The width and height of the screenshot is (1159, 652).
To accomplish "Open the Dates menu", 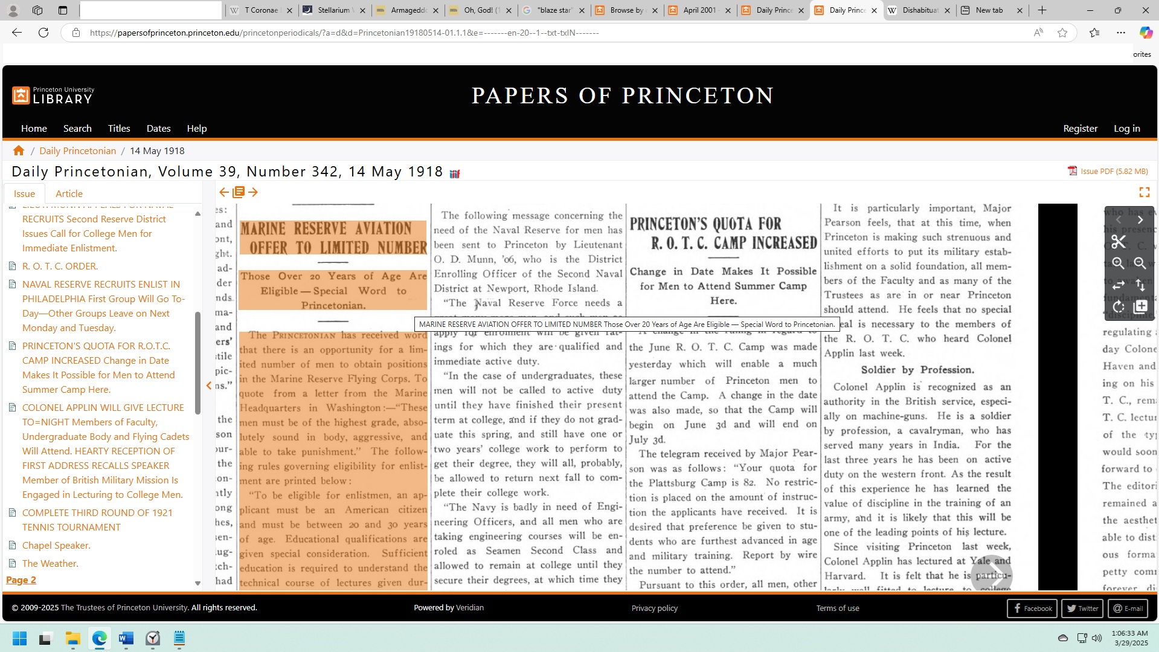I will click(158, 128).
